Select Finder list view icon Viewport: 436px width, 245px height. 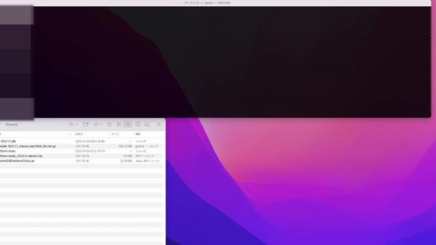click(128, 125)
